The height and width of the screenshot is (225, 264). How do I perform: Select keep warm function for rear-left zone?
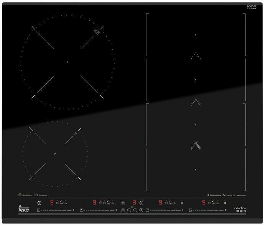tap(112, 203)
